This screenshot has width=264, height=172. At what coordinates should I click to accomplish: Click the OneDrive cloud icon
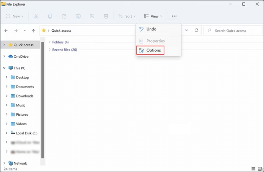pyautogui.click(x=11, y=56)
